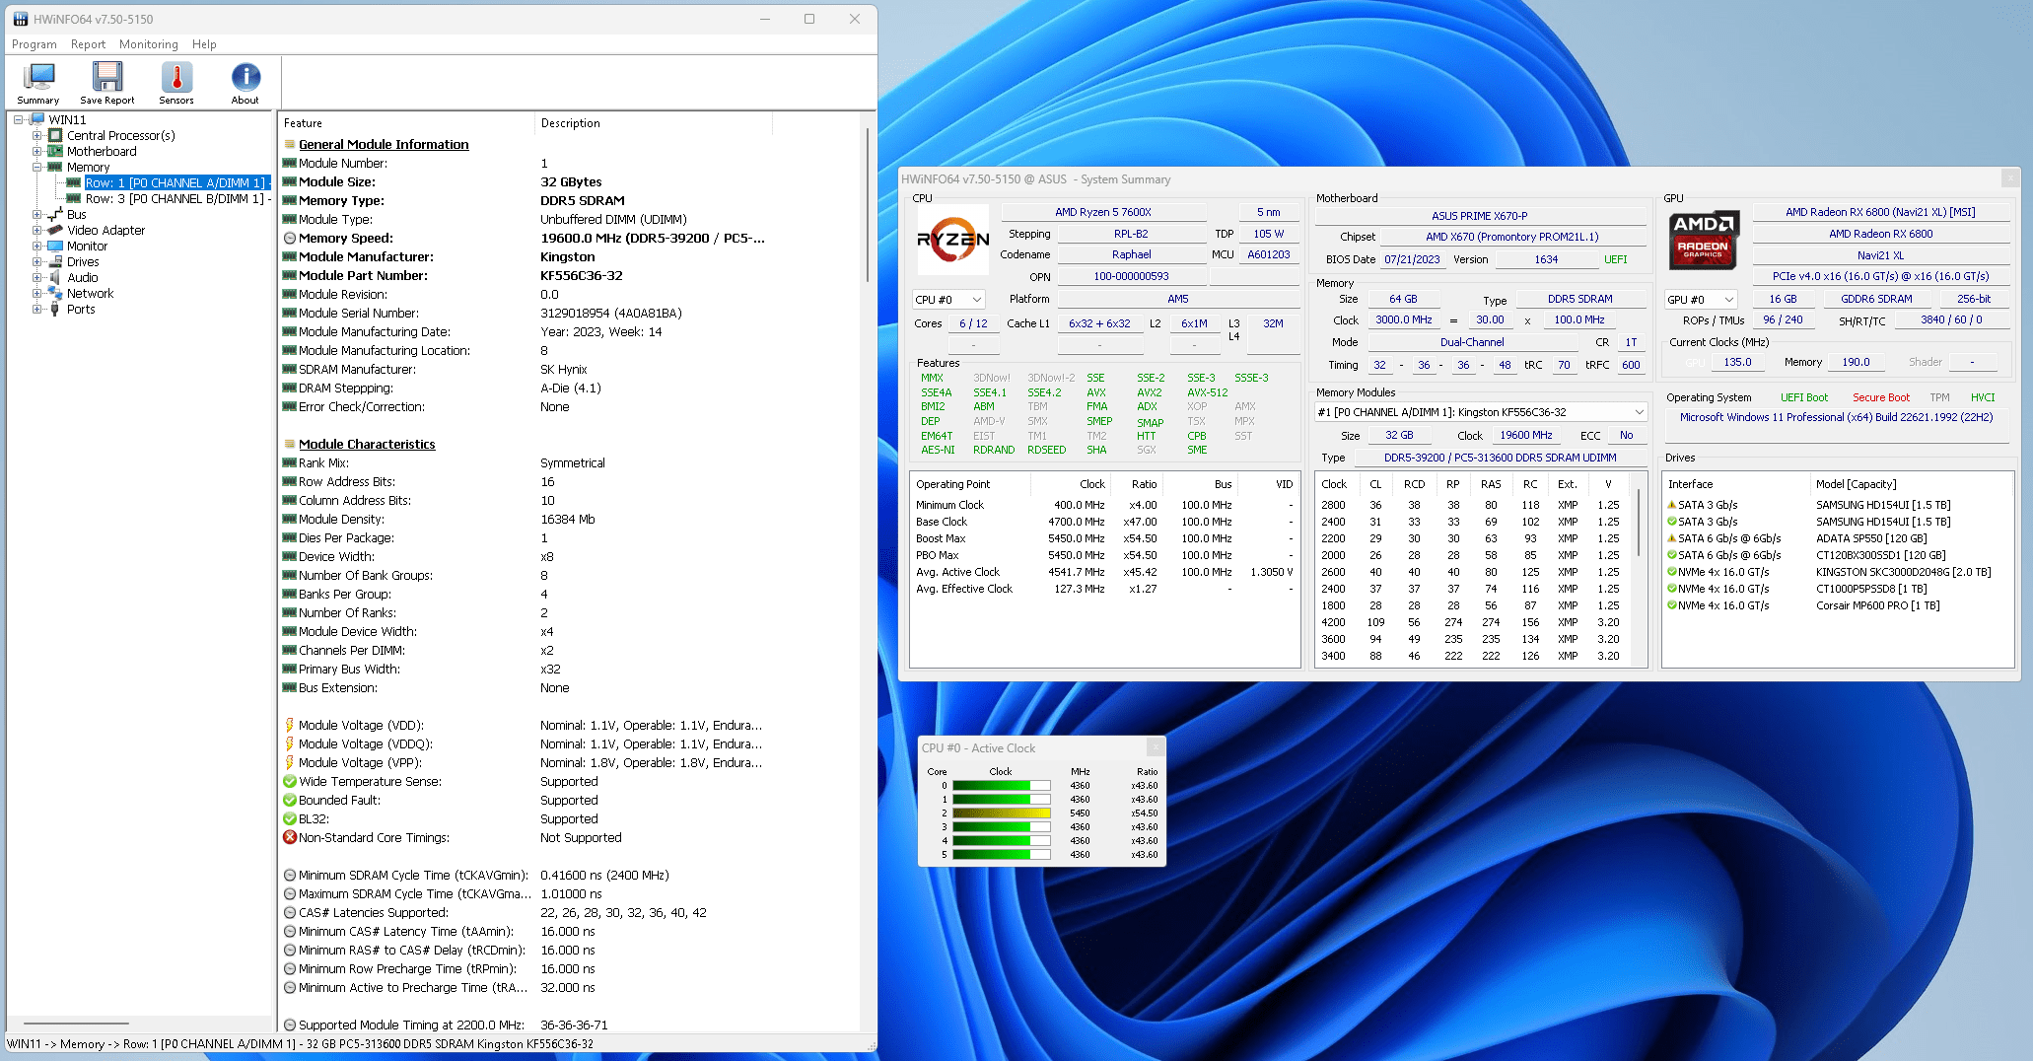Screen dimensions: 2033x1061
Task: Click the AMD Radeon Graphics logo
Action: [x=1704, y=240]
